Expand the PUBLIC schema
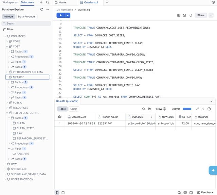The width and height of the screenshot is (217, 195). pos(7,103)
